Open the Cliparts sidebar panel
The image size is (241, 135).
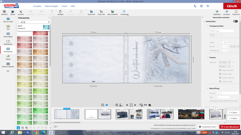8,57
